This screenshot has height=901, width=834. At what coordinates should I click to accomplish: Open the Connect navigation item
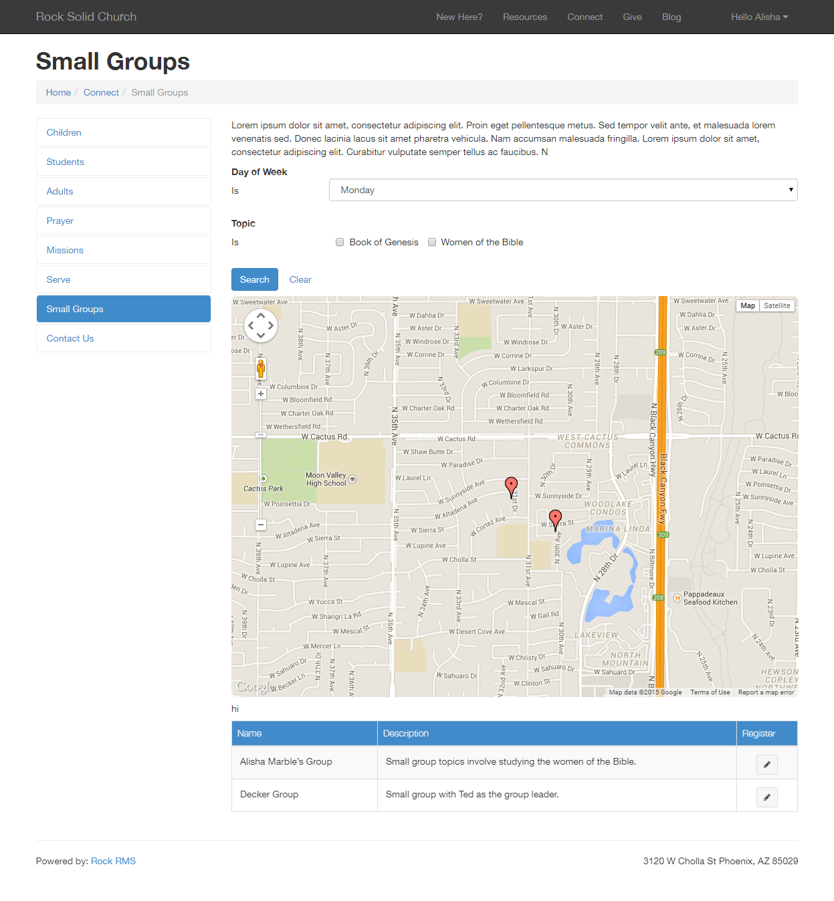(585, 17)
